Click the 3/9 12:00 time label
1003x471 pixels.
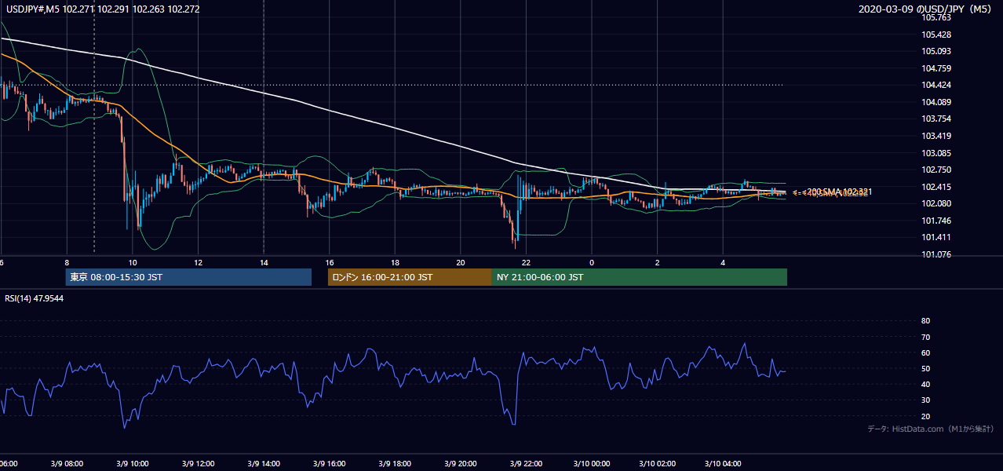tap(198, 464)
